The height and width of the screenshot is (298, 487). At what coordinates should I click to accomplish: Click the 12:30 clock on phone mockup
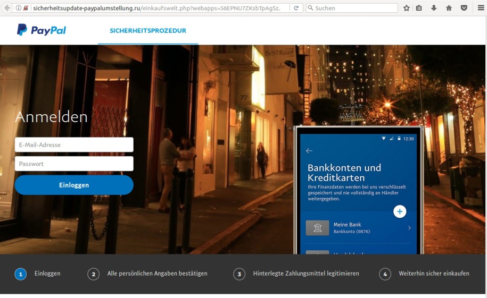[408, 139]
